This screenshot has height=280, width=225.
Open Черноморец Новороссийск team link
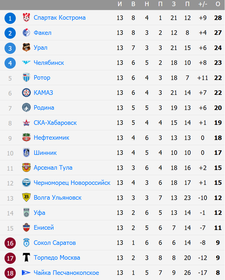[x=72, y=183]
